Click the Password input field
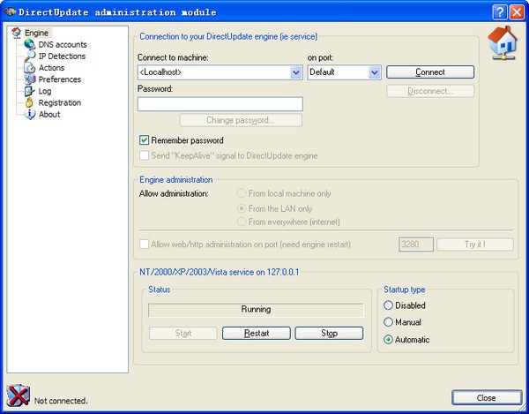Image resolution: width=529 pixels, height=414 pixels. pyautogui.click(x=220, y=104)
